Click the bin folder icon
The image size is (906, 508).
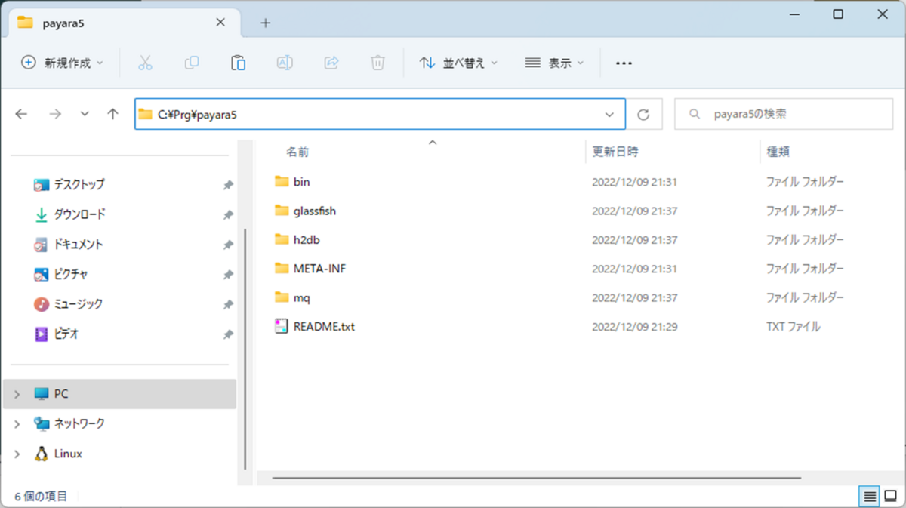coord(282,182)
